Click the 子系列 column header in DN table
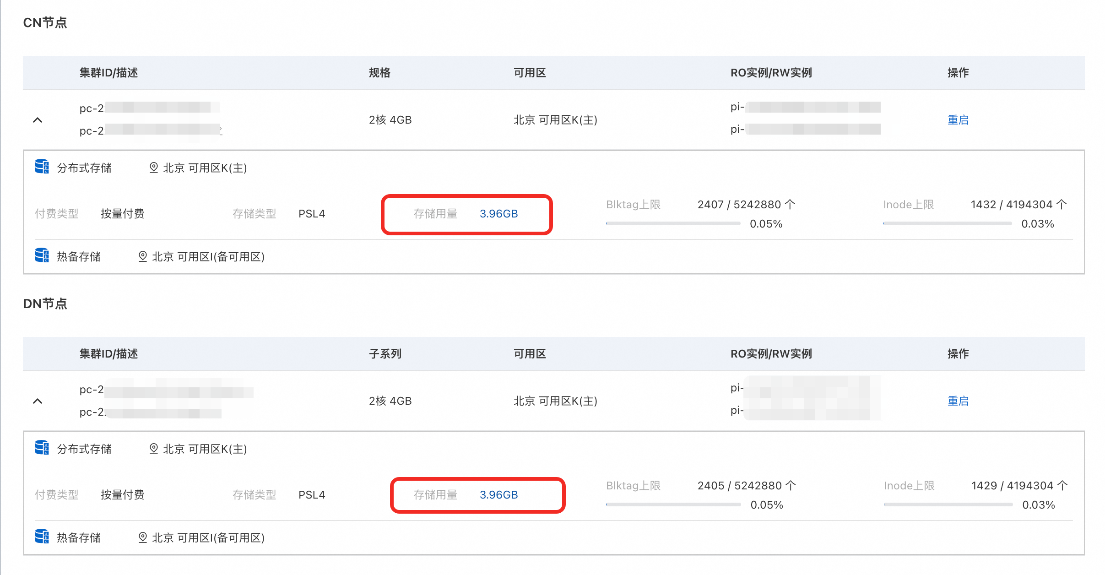Image resolution: width=1105 pixels, height=575 pixels. point(385,354)
